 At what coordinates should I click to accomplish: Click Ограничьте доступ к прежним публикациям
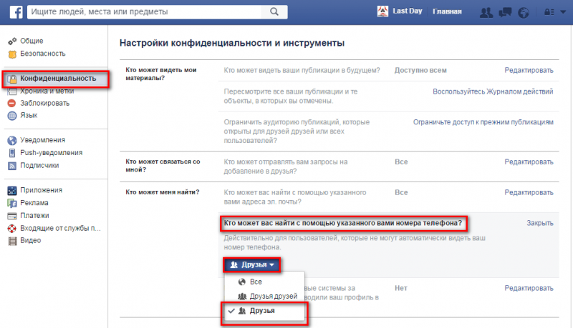(x=483, y=122)
